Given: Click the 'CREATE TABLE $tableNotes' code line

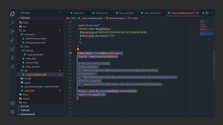Looking at the screenshot, I should tap(95, 29).
